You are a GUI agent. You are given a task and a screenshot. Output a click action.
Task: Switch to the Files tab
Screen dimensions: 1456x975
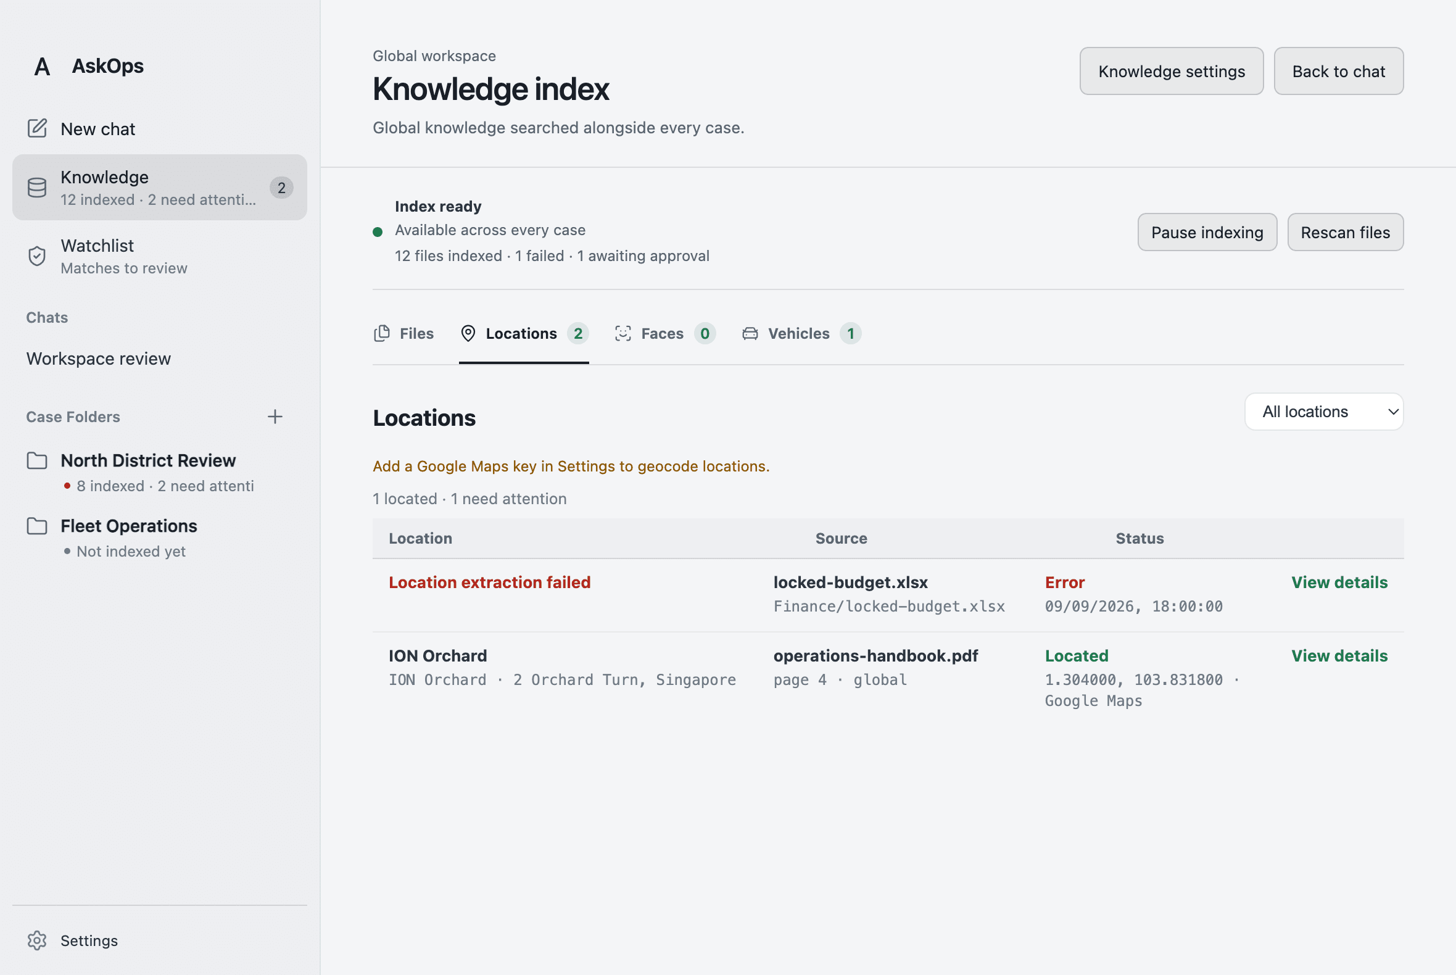(403, 334)
